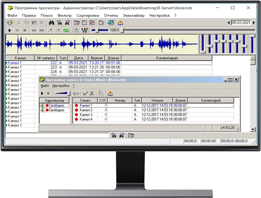Viewport: 261px width, 198px height.
Task: Click viewer list scrollbar down arrow
Action: (253, 130)
